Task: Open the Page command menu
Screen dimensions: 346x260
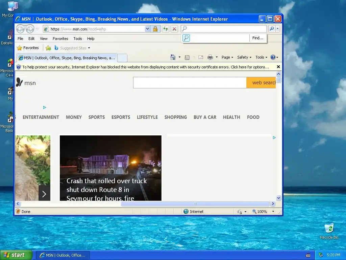Action: click(x=227, y=57)
